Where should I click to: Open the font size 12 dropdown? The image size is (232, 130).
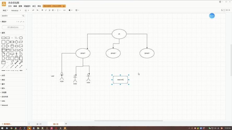coord(27,10)
